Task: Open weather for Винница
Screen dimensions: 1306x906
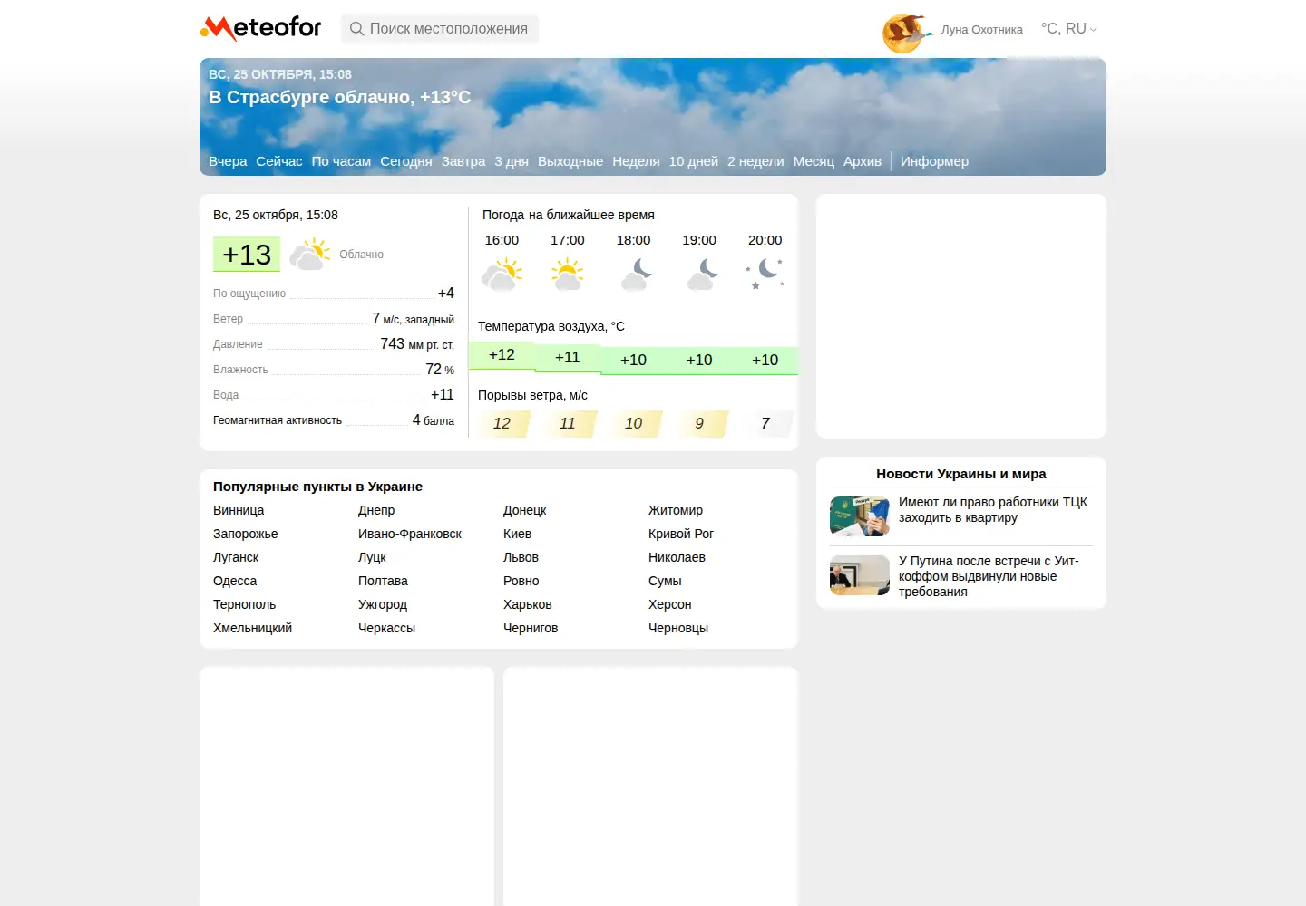Action: tap(239, 510)
